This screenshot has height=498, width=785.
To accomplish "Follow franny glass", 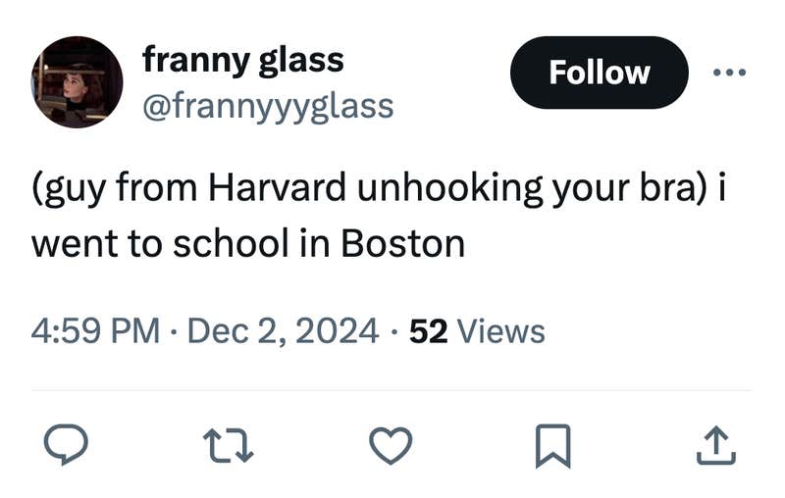I will pyautogui.click(x=599, y=73).
